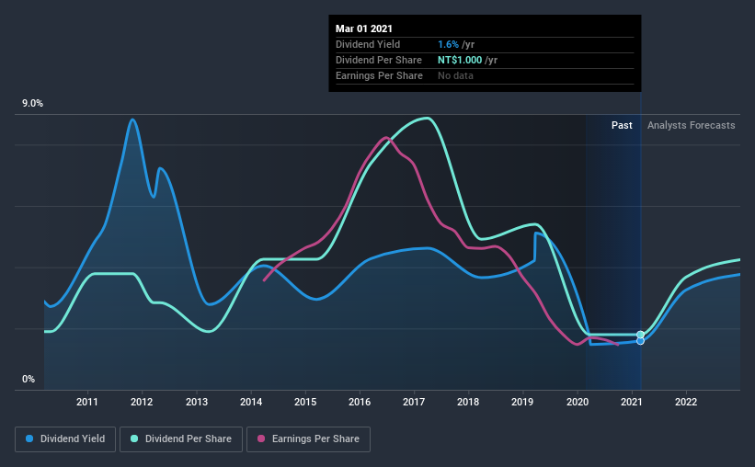
Task: Click the tooltip Dividend Yield row label
Action: click(x=368, y=44)
